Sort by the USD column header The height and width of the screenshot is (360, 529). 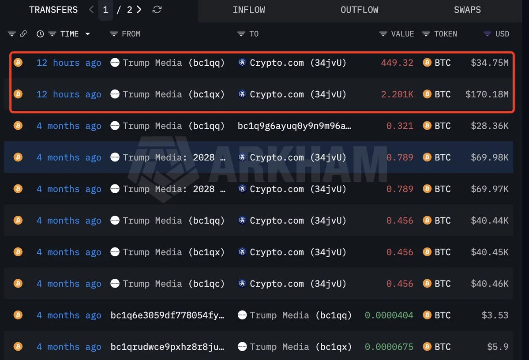[x=503, y=34]
